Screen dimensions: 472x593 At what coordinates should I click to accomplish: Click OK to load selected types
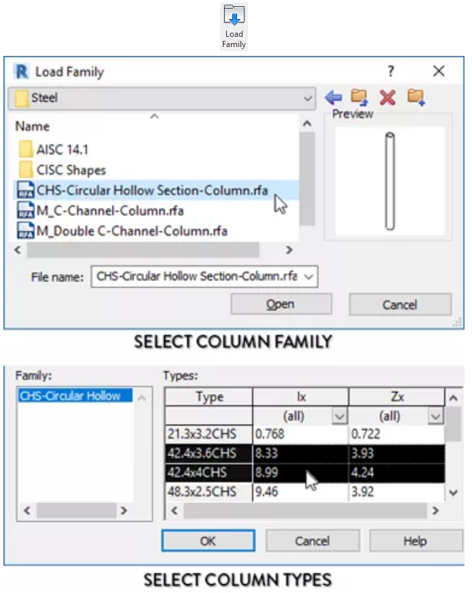(208, 541)
